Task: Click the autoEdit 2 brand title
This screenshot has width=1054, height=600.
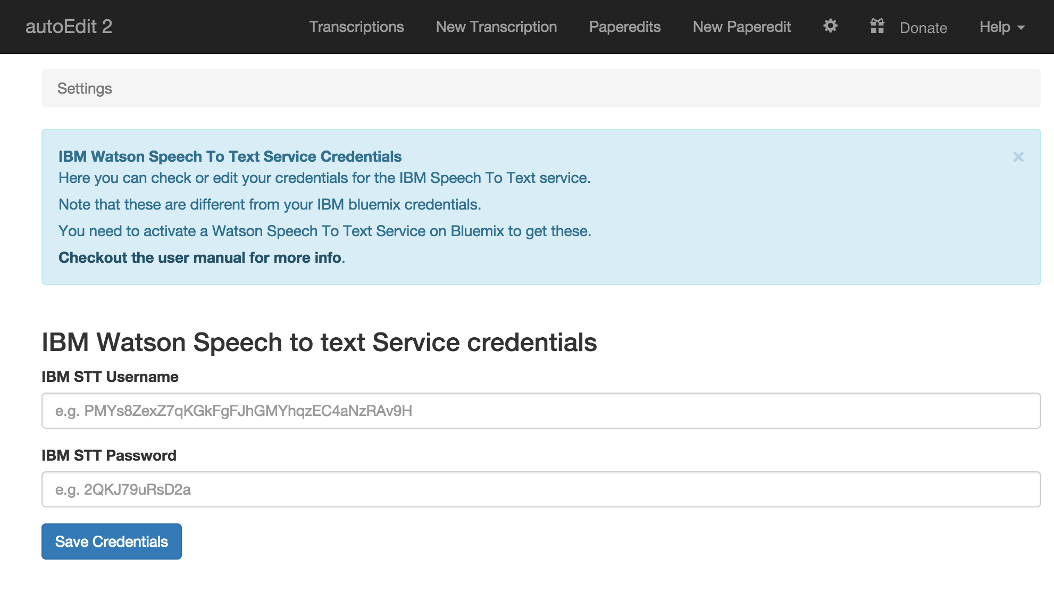Action: (x=69, y=27)
